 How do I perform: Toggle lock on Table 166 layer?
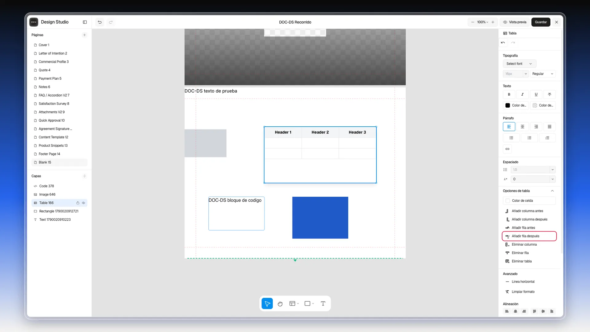coord(78,203)
